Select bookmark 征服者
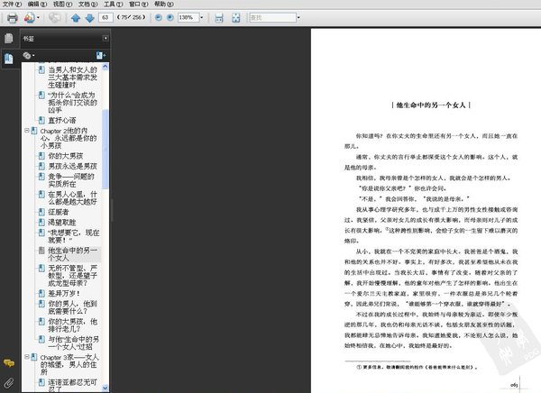This screenshot has width=541, height=393. 59,212
